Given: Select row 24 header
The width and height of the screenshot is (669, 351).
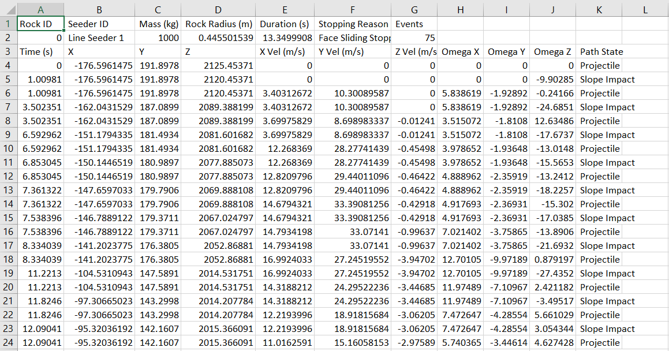Looking at the screenshot, I should pos(9,342).
